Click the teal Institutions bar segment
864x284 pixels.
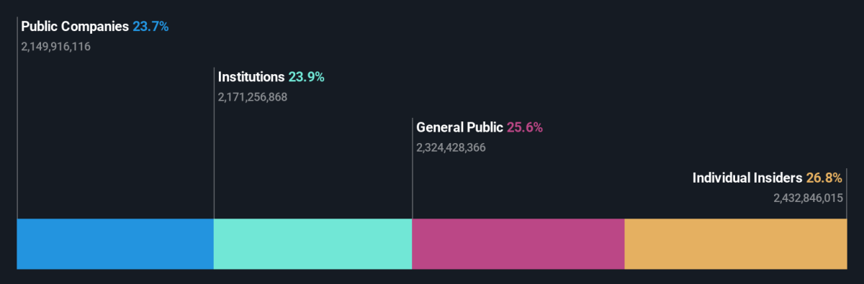pyautogui.click(x=312, y=244)
